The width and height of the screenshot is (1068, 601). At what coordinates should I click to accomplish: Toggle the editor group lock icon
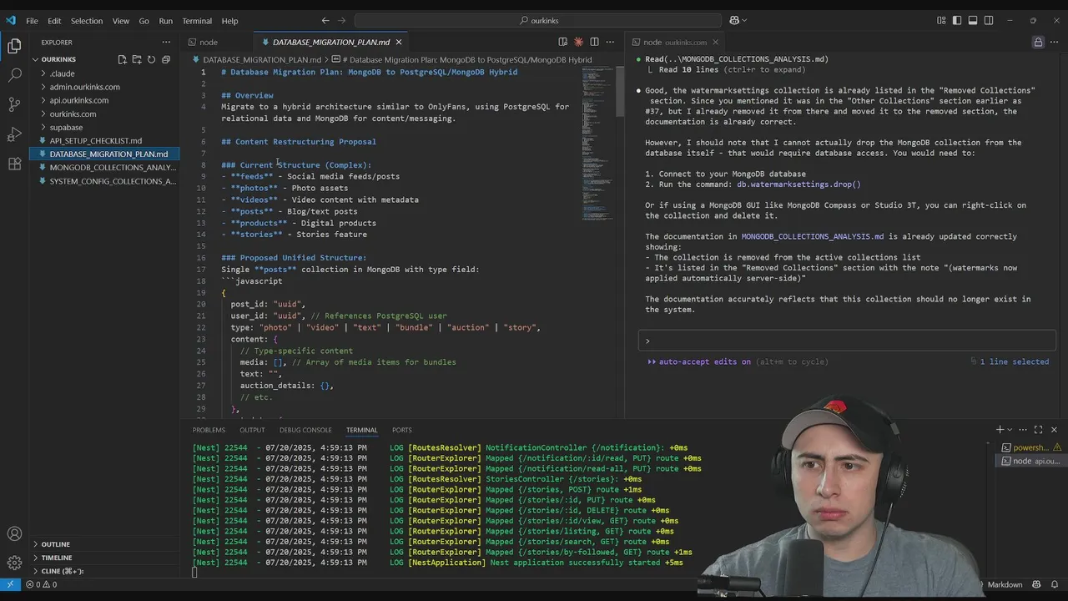[x=1038, y=42]
